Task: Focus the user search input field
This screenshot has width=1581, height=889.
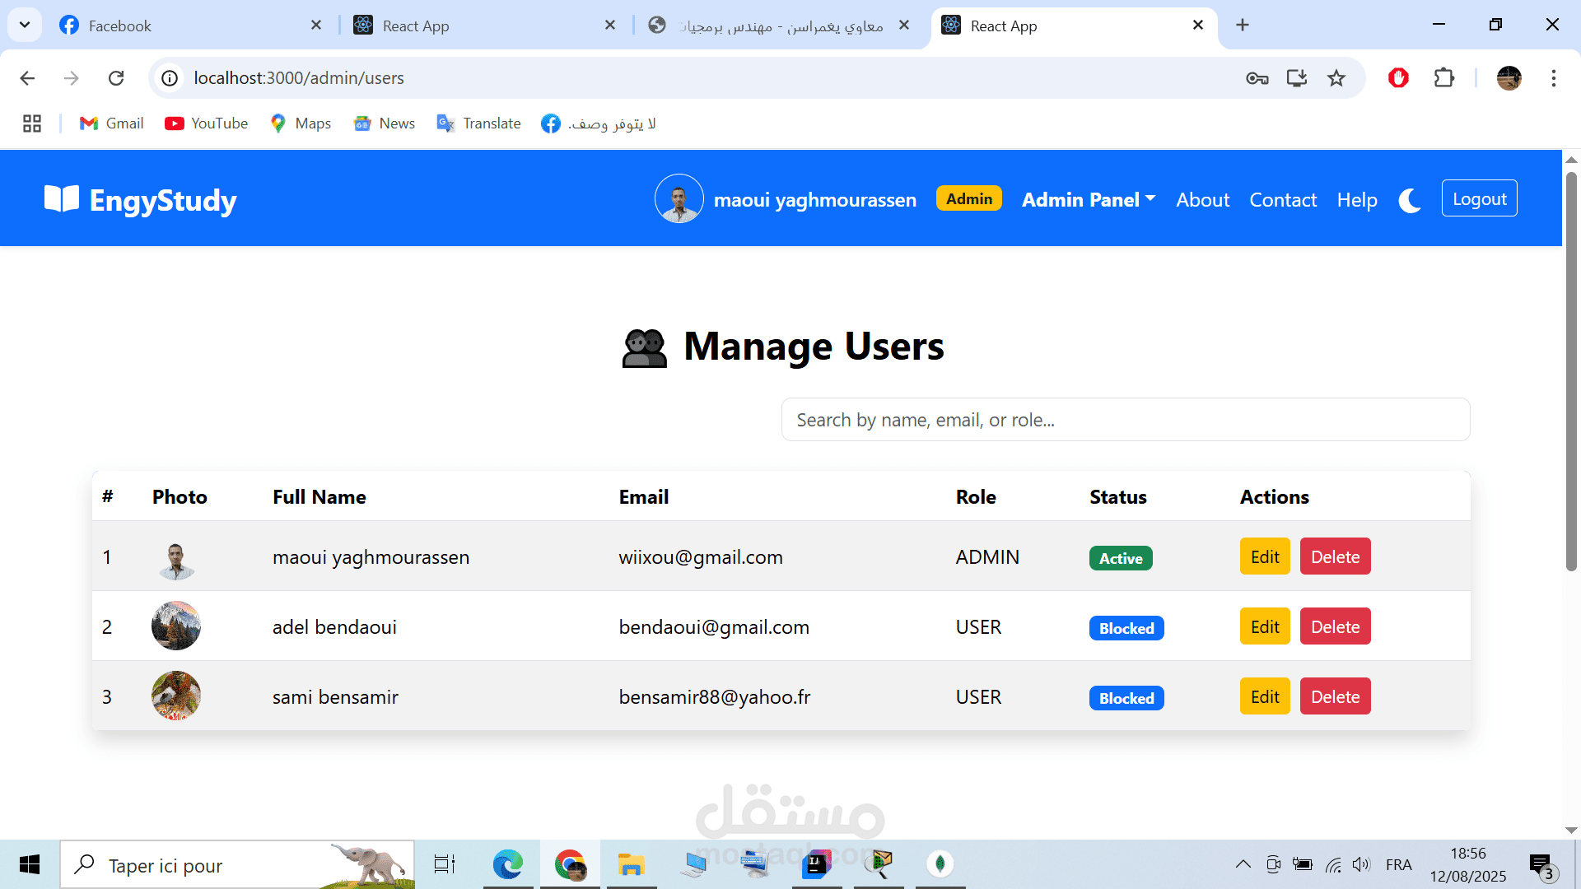Action: pyautogui.click(x=1125, y=420)
